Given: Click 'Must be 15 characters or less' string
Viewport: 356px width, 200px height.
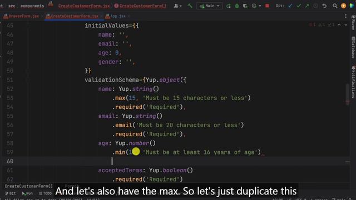Looking at the screenshot, I should (x=195, y=98).
